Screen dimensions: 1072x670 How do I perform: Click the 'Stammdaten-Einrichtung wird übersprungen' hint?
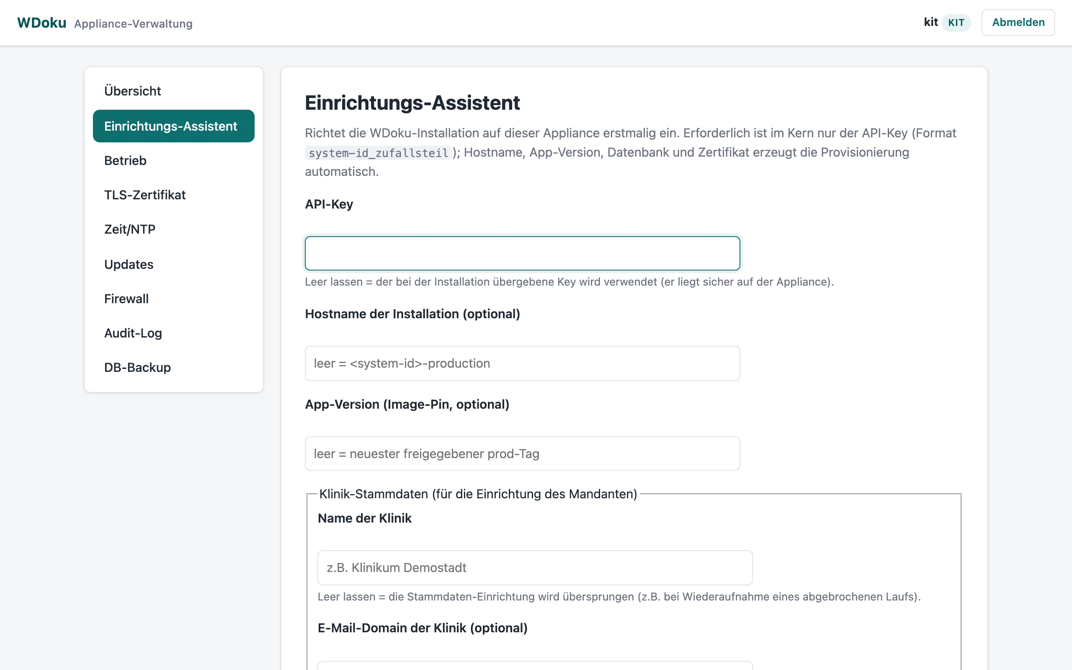619,596
